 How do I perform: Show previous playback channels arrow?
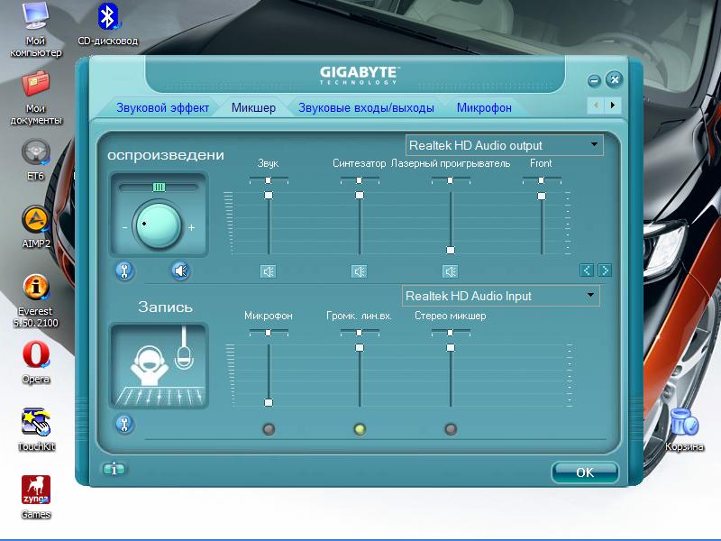(587, 270)
